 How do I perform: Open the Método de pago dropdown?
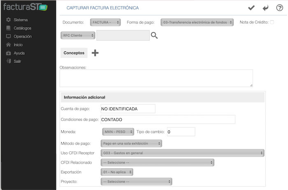click(131, 144)
